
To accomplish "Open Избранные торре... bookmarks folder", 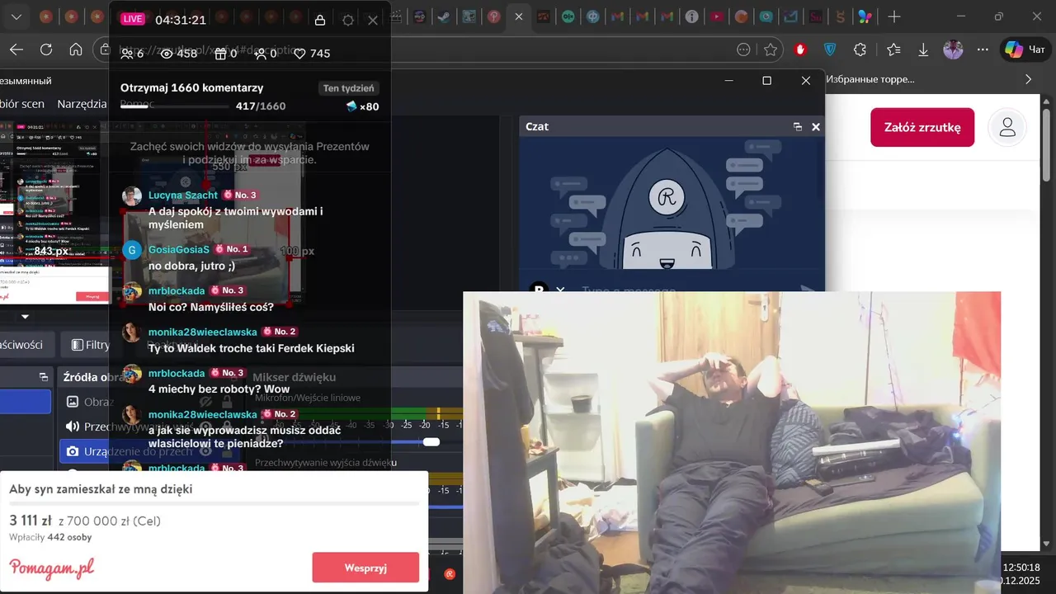I will pyautogui.click(x=870, y=79).
